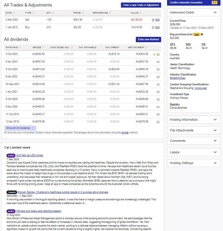The image size is (223, 231).
Task: Open comment icon for 1 Apr 2021 dividend
Action: point(158,92)
